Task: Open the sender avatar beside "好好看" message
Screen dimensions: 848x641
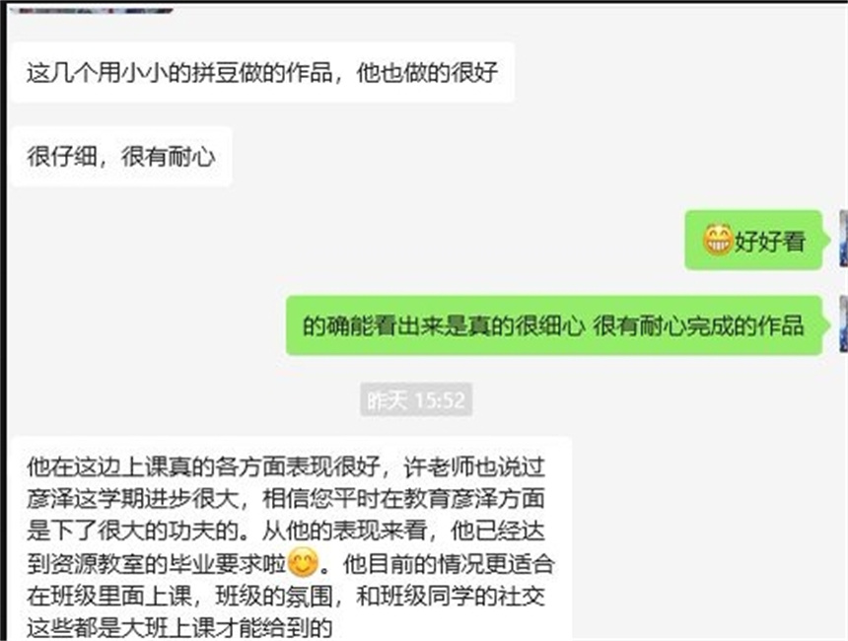Action: (843, 239)
